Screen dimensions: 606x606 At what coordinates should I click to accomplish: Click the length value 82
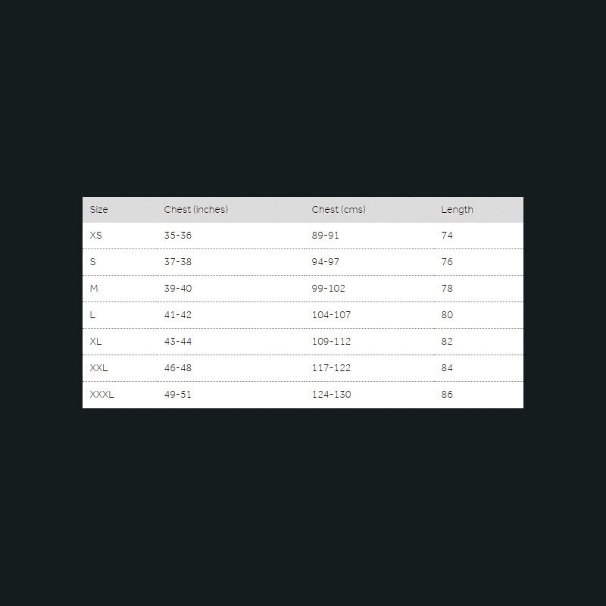(x=447, y=342)
